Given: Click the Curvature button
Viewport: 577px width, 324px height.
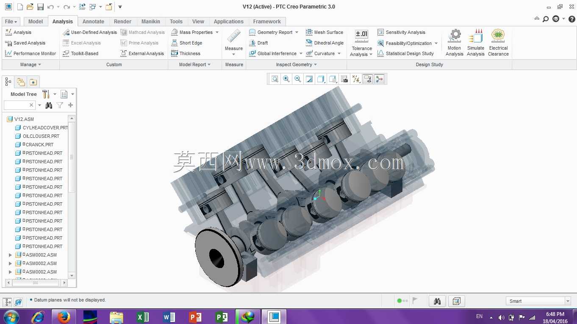Looking at the screenshot, I should pyautogui.click(x=320, y=53).
